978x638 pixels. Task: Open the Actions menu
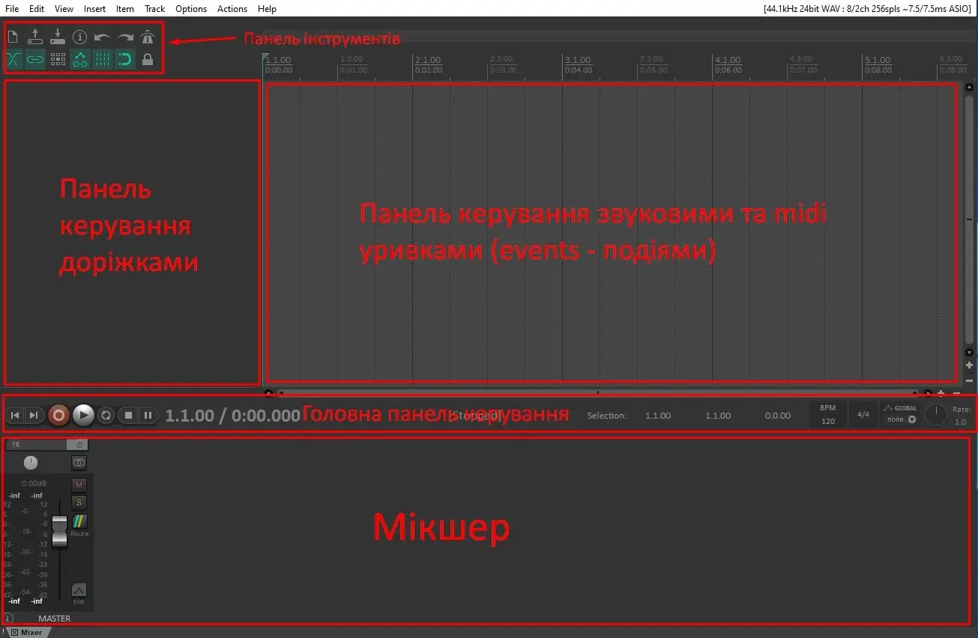(232, 8)
